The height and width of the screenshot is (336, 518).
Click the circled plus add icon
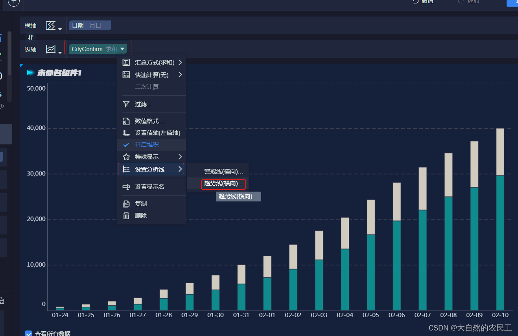coord(13,2)
